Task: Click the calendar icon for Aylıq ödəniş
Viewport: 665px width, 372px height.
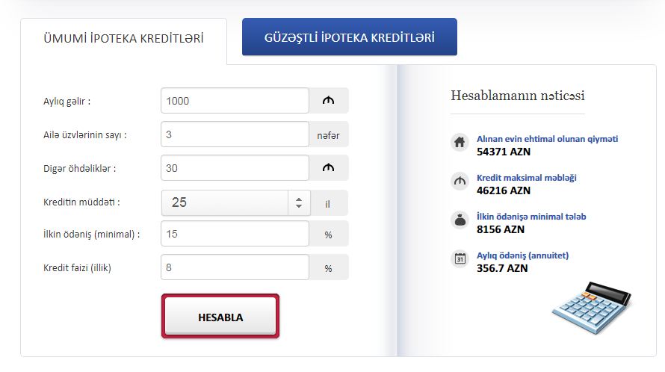Action: 460,258
